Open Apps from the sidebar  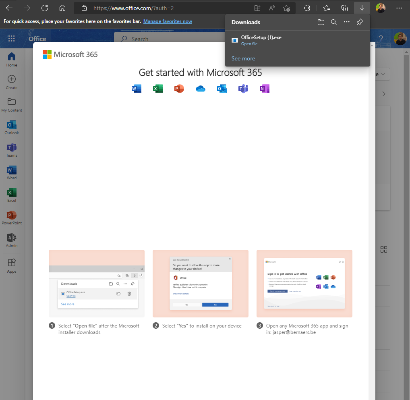[x=12, y=266]
